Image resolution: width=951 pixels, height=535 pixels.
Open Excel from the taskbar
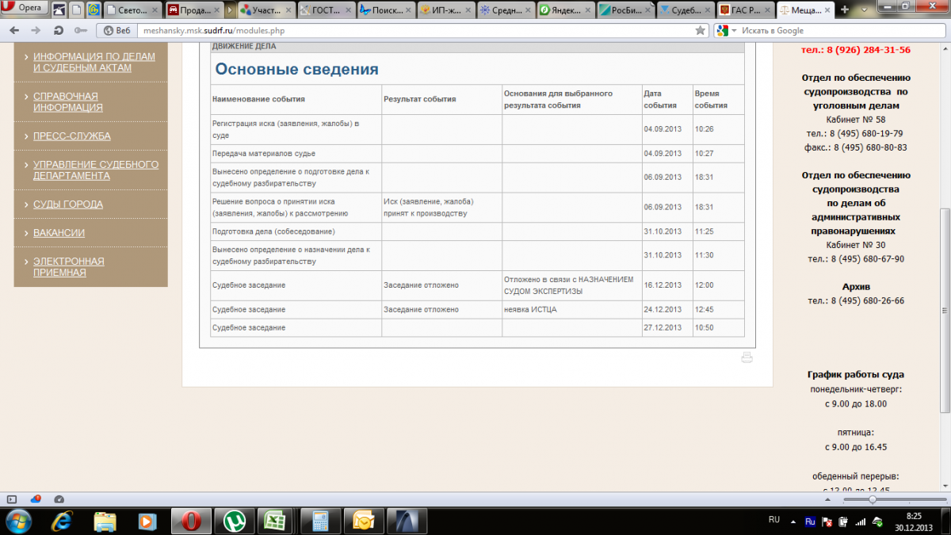[x=275, y=521]
